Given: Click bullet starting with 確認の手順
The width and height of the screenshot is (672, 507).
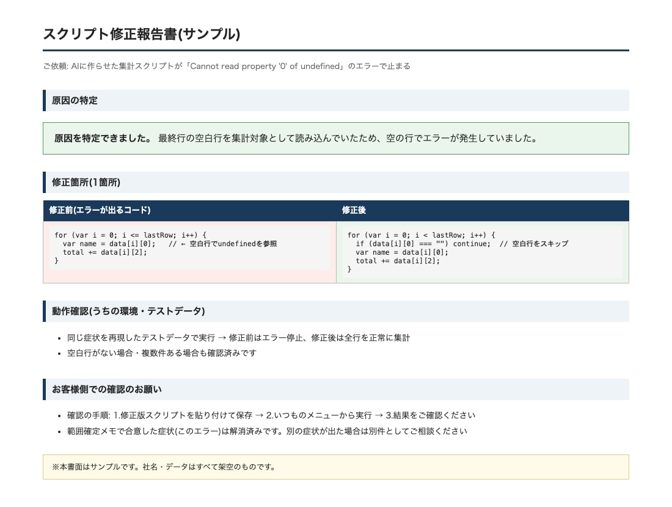Looking at the screenshot, I should pos(271,415).
